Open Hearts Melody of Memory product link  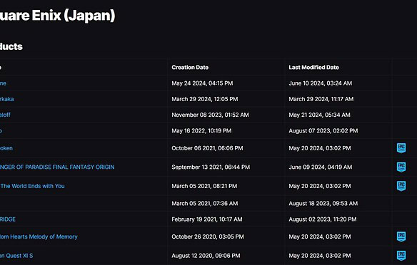coord(39,237)
